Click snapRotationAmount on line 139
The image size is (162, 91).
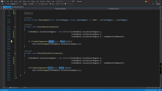click(x=113, y=36)
